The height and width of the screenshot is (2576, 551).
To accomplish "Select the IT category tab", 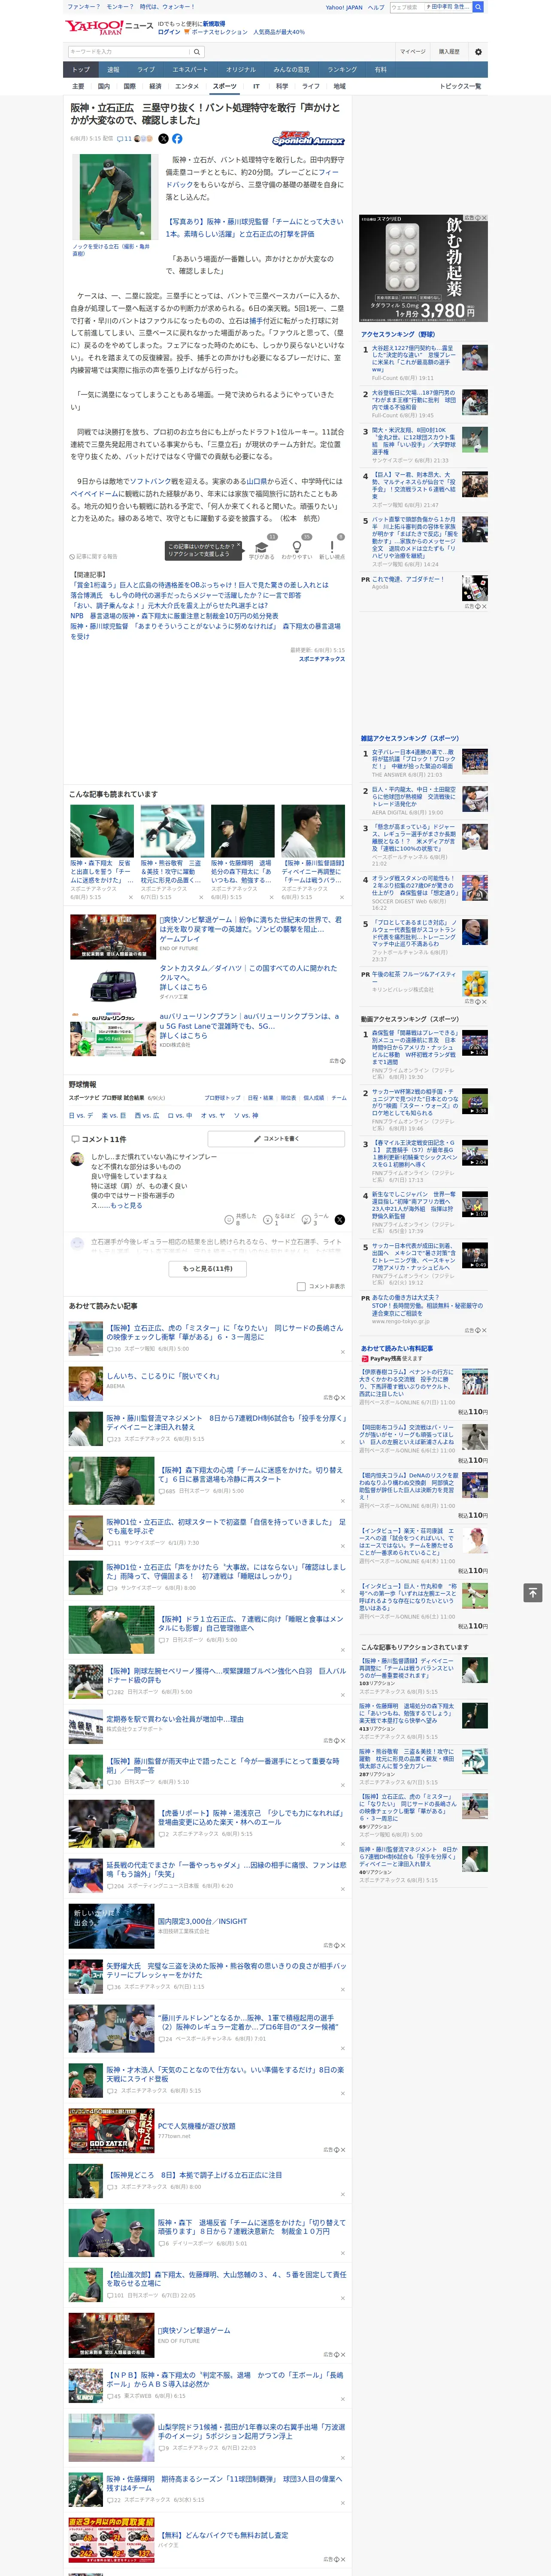I will tap(256, 87).
